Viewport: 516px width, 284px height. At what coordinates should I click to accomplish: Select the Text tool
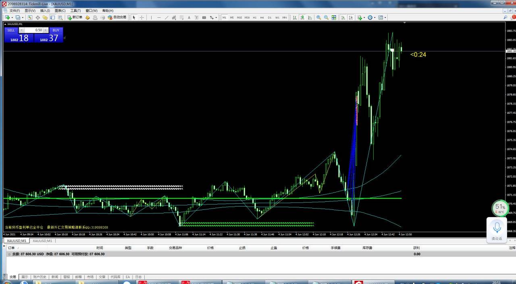[x=189, y=17]
